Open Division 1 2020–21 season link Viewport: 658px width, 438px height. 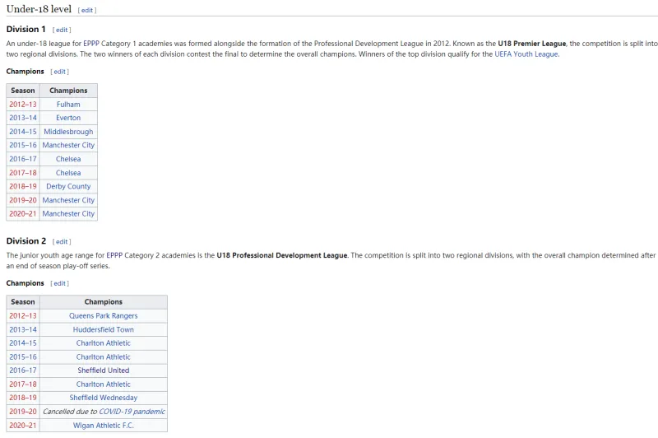[23, 214]
